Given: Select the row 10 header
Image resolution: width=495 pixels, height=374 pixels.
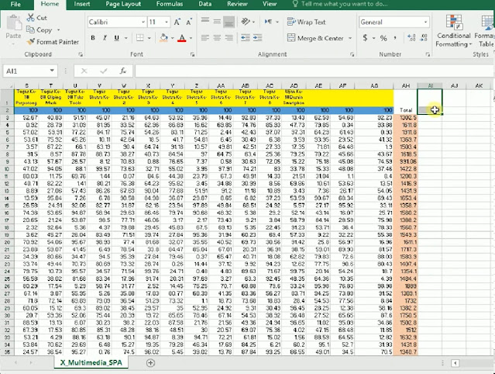Looking at the screenshot, I should click(7, 168).
